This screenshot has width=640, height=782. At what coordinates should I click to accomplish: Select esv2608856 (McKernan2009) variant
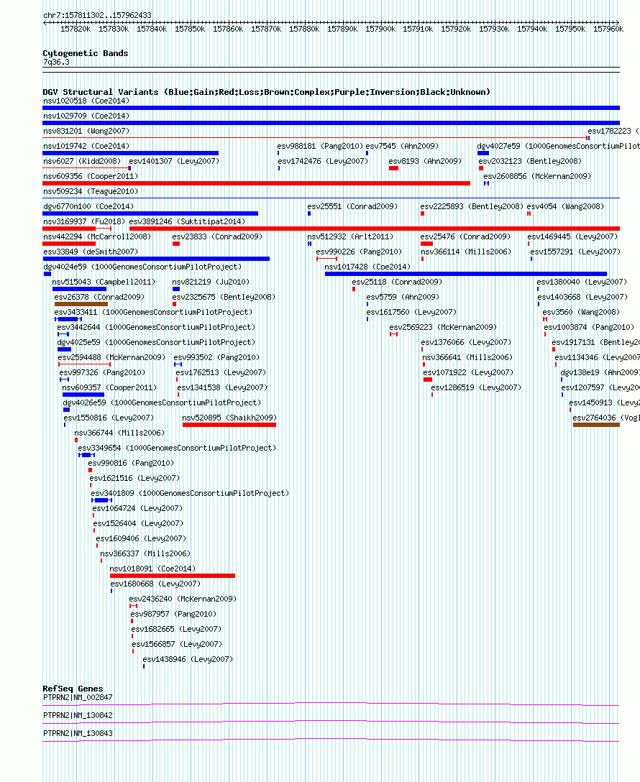tap(537, 176)
